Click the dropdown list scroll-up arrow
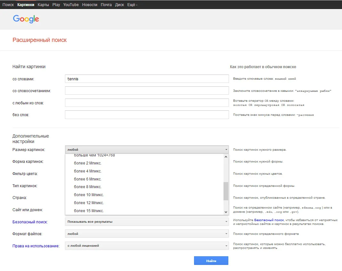This screenshot has height=271, width=342. (x=226, y=157)
